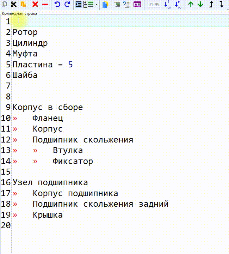This screenshot has height=254, width=229.
Task: Click the text Фиксатор
Action: pyautogui.click(x=73, y=161)
